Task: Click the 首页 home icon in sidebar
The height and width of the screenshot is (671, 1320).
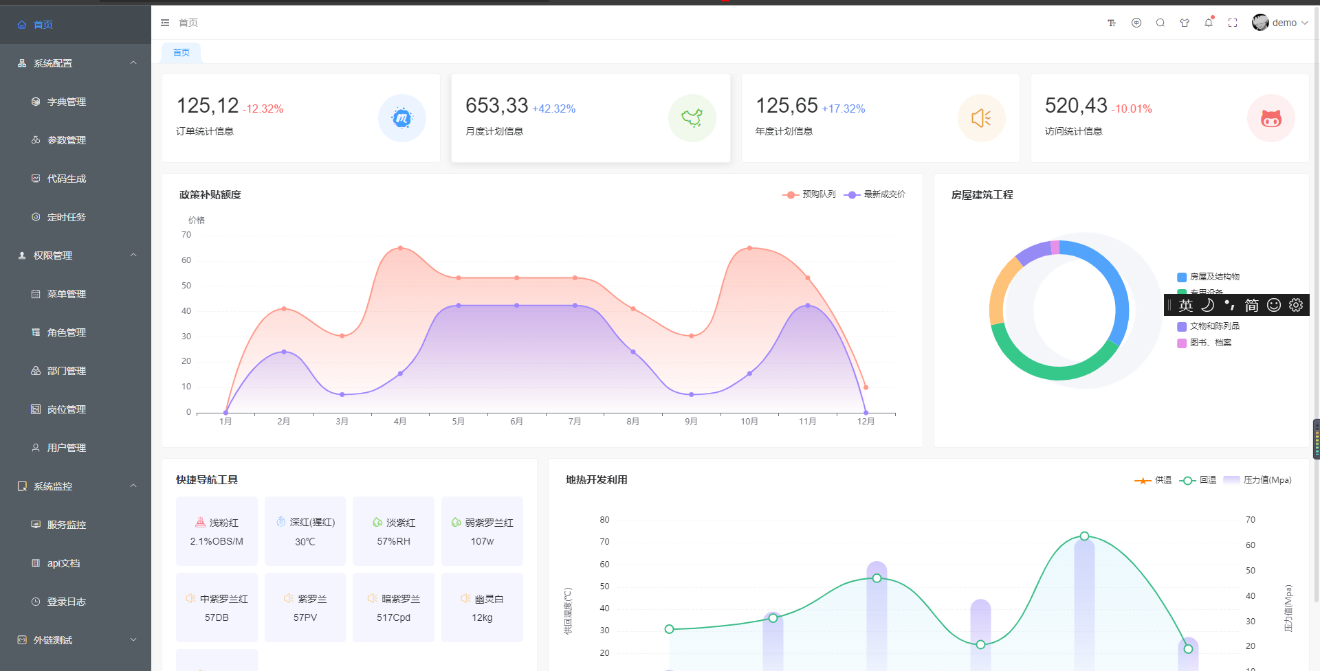Action: 22,25
